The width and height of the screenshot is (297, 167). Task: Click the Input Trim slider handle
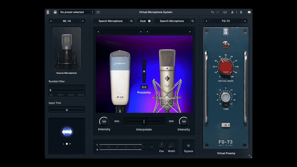click(67, 110)
